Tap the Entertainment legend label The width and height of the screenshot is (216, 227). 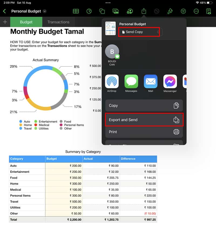click(x=48, y=121)
